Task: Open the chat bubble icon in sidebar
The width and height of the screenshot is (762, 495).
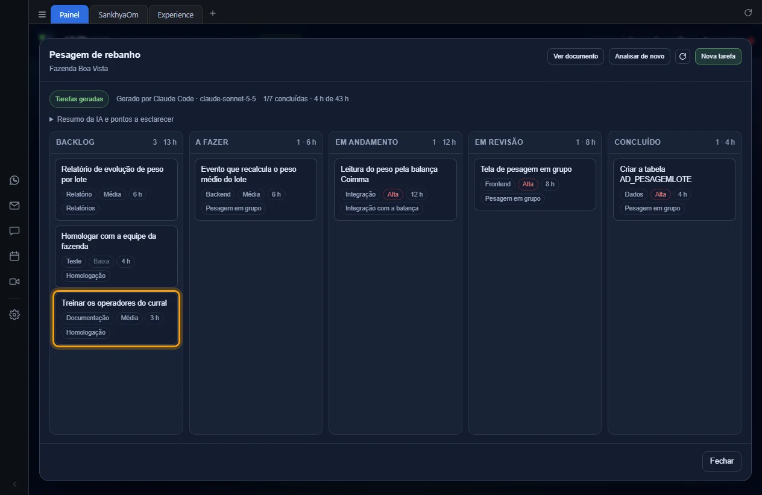Action: pos(14,231)
